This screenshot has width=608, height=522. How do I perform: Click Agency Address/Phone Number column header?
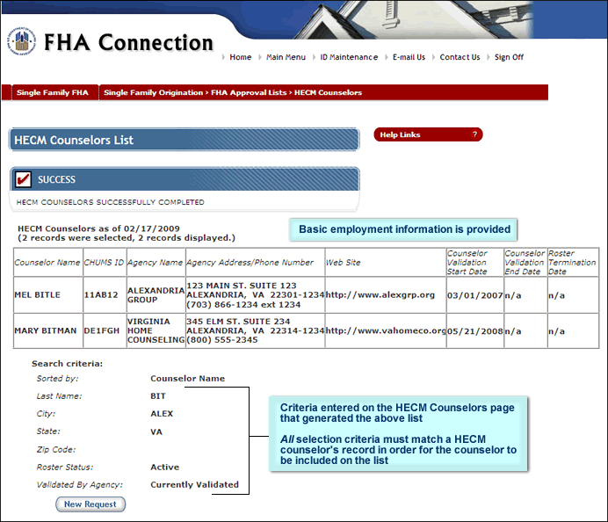coord(250,262)
